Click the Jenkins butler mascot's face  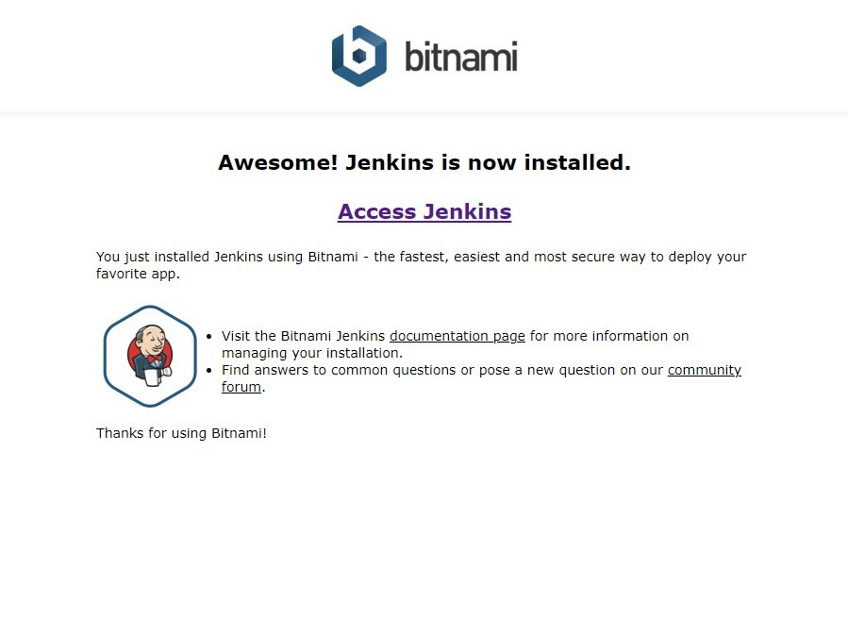click(150, 339)
